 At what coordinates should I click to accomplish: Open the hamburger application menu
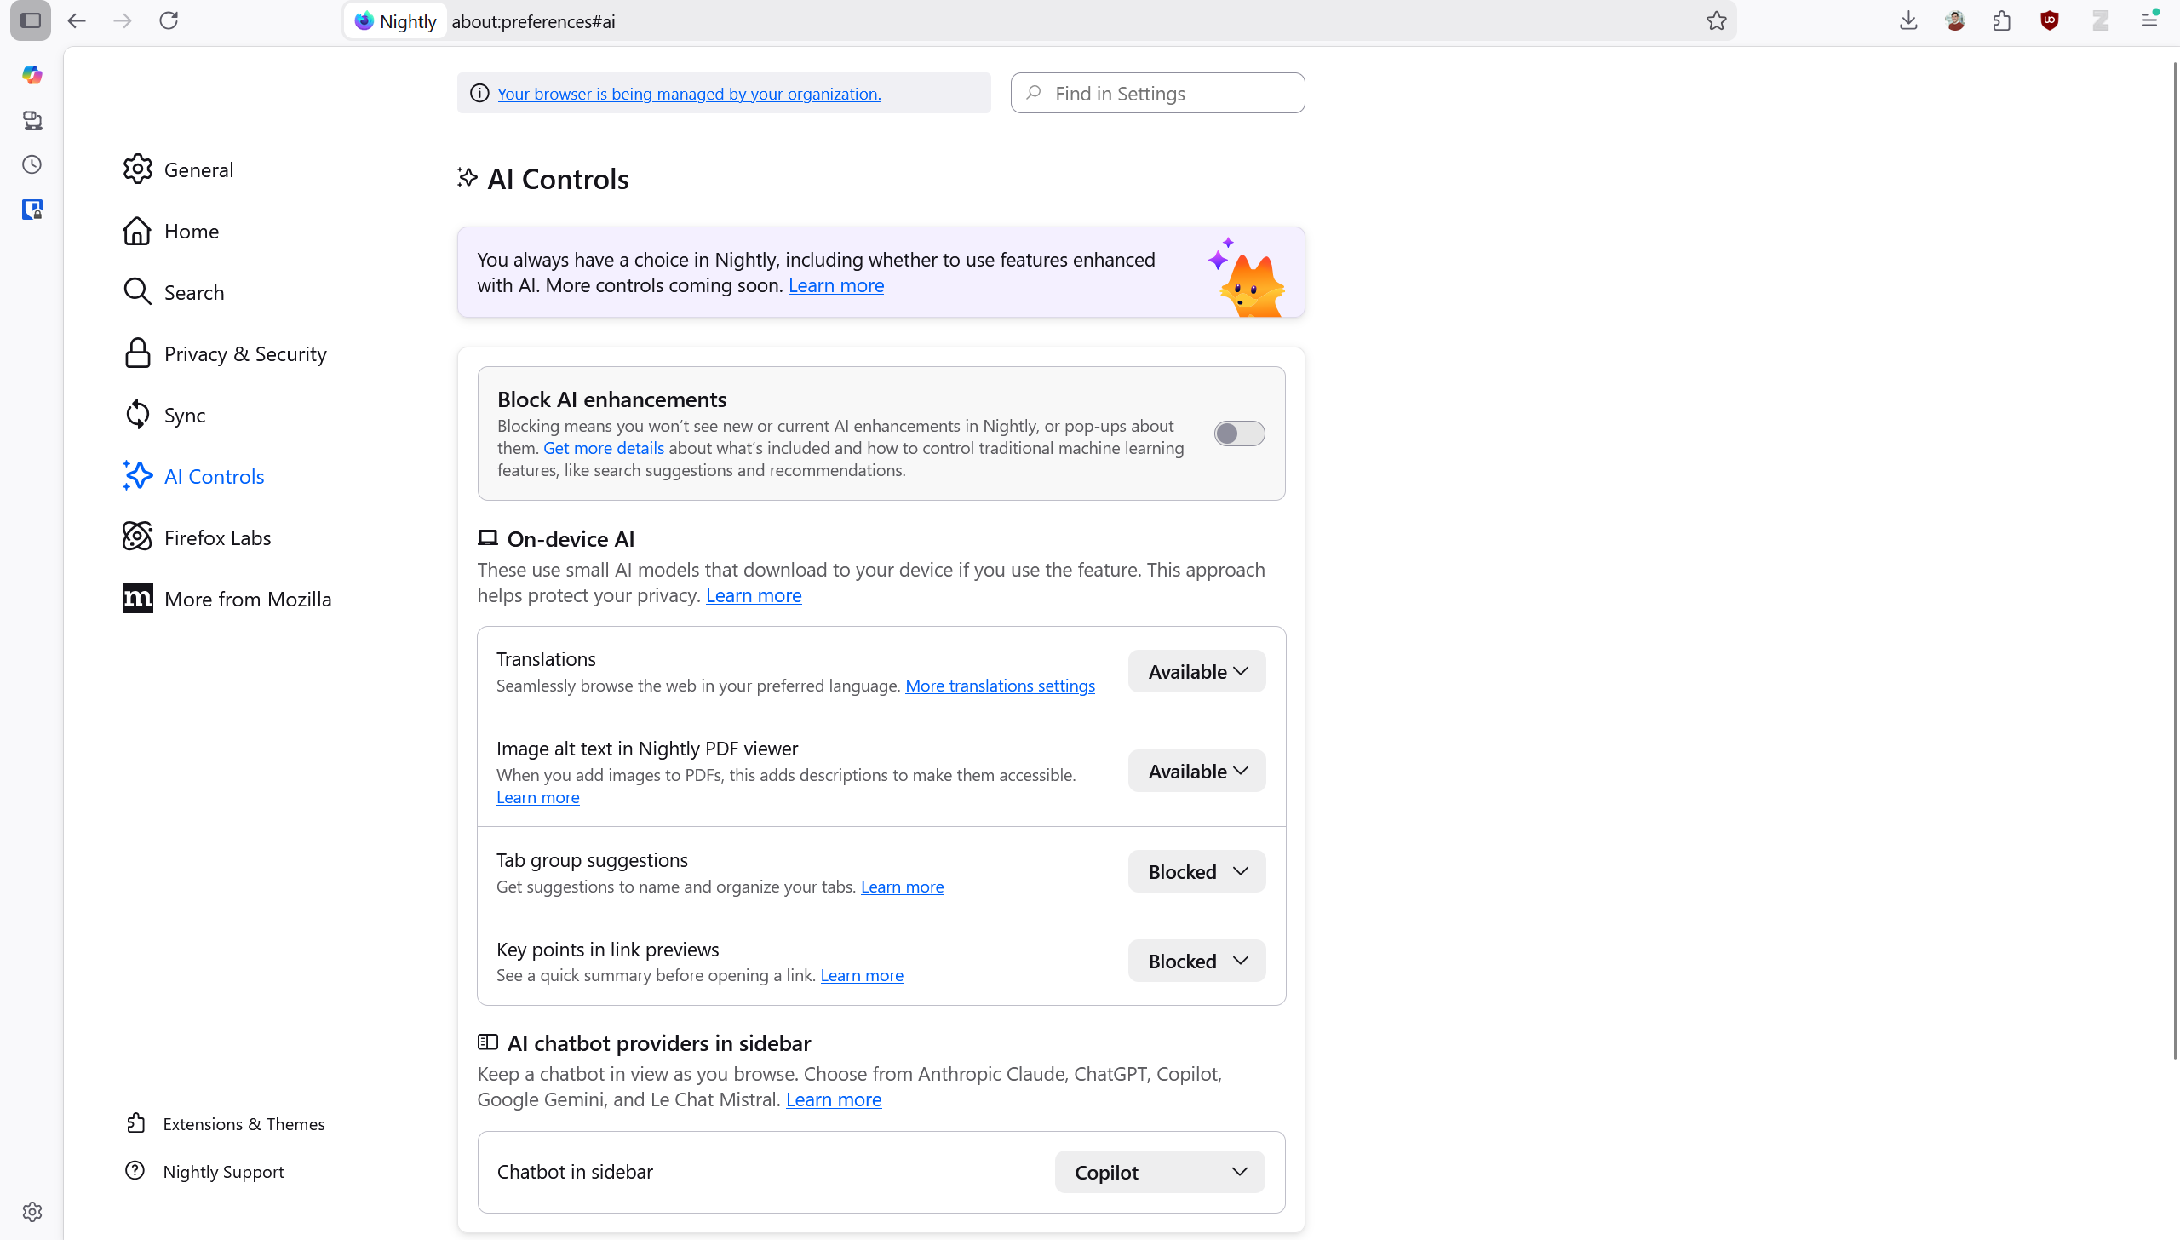[2149, 20]
